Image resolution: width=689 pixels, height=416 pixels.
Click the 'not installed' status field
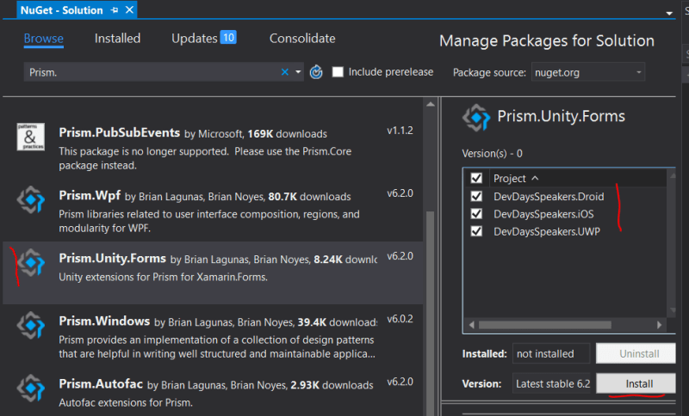pyautogui.click(x=550, y=353)
